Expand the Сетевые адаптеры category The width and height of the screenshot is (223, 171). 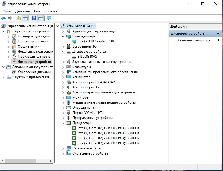click(63, 148)
